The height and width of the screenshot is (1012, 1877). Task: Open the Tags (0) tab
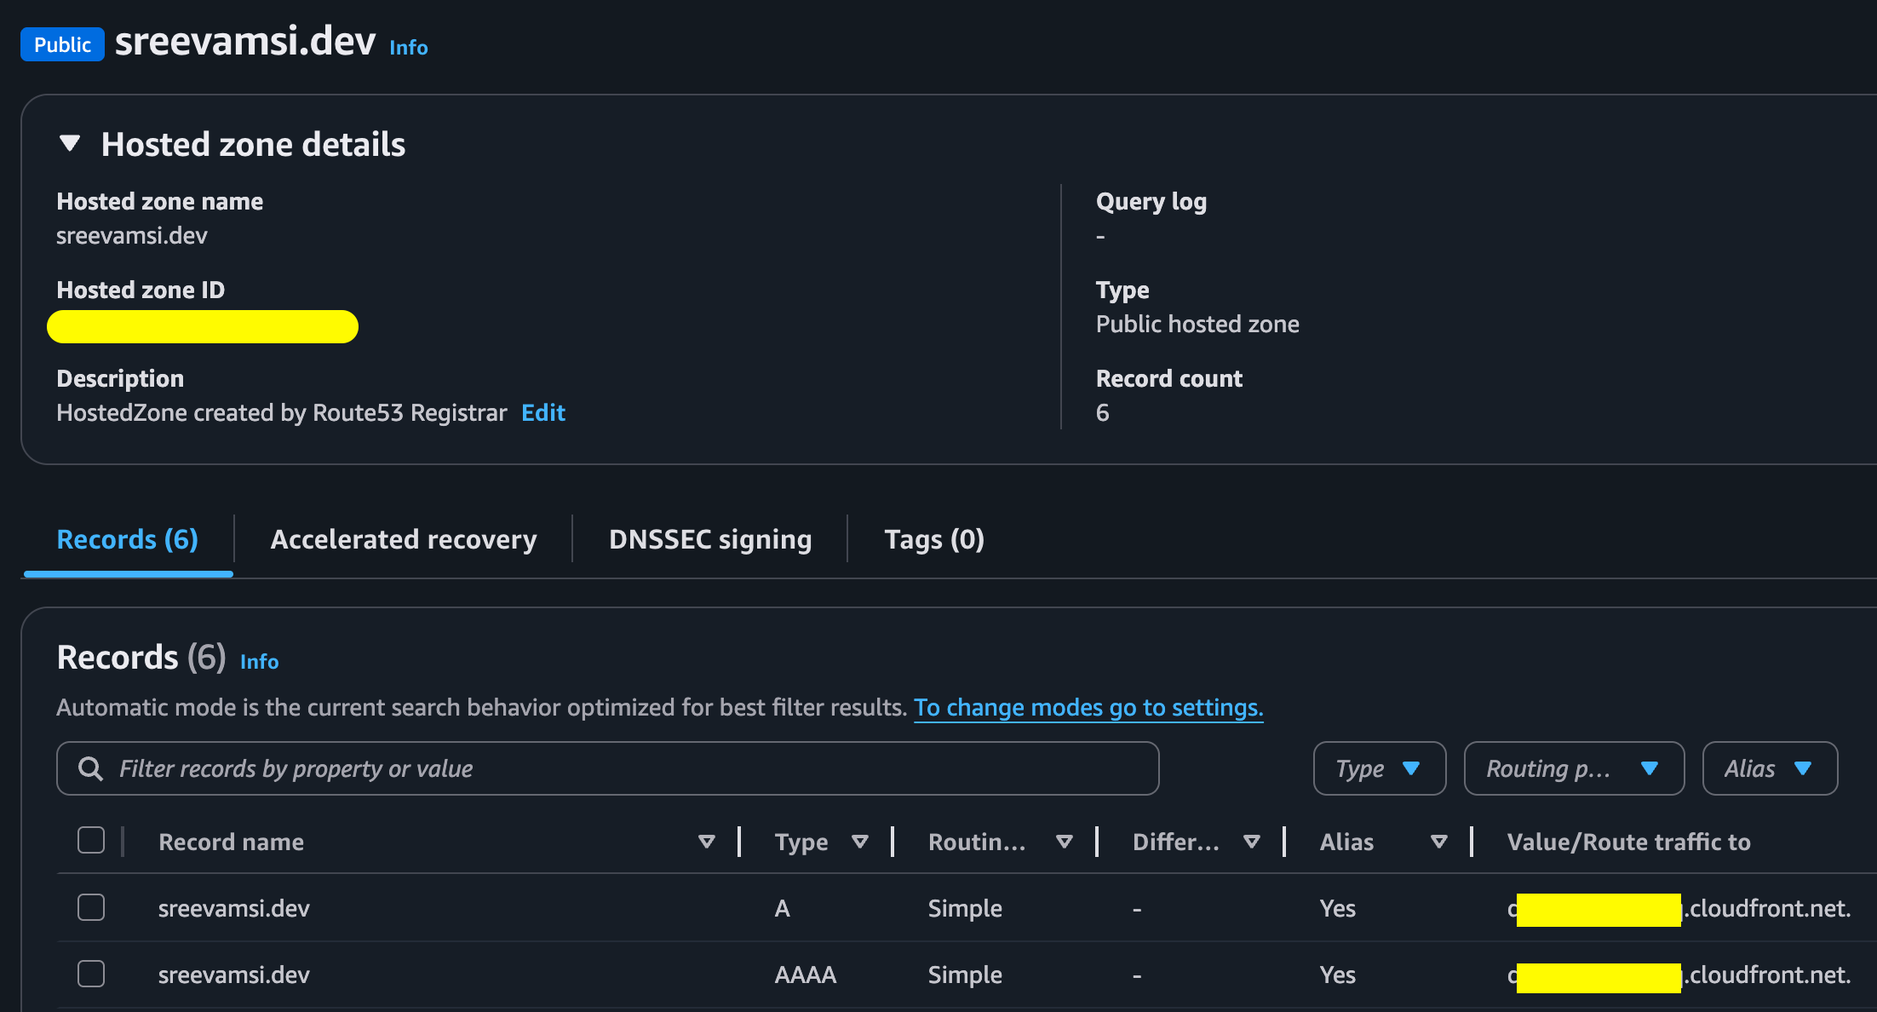click(934, 539)
